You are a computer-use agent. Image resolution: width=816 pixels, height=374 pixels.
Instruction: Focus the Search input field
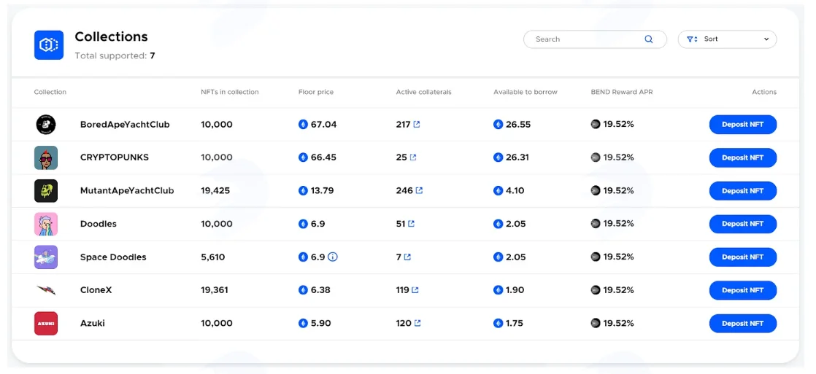point(595,39)
